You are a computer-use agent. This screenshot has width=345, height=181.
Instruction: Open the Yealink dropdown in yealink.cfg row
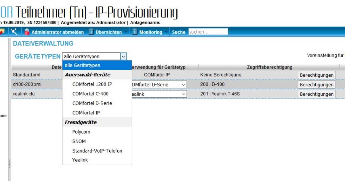pos(184,94)
